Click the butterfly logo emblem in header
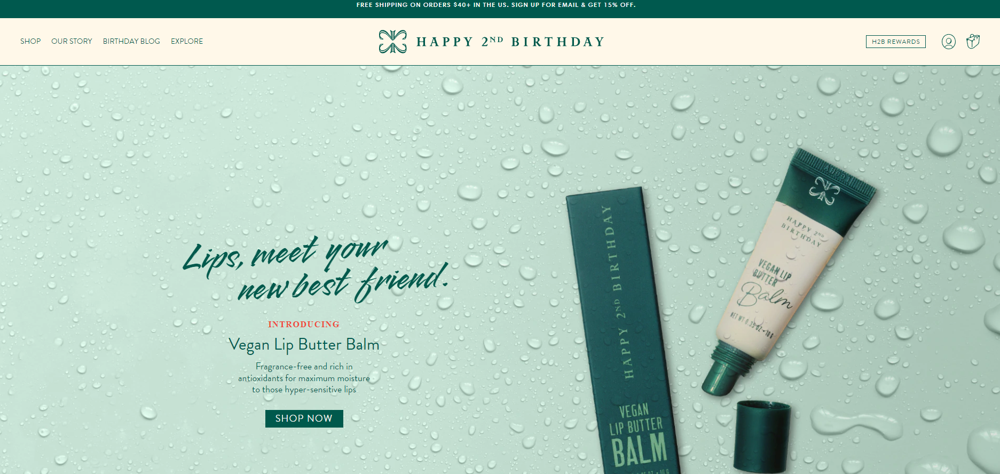The height and width of the screenshot is (474, 1000). (393, 42)
